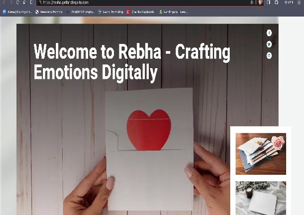This screenshot has height=215, width=304.
Task: Open the Instagram social icon
Action: (269, 56)
